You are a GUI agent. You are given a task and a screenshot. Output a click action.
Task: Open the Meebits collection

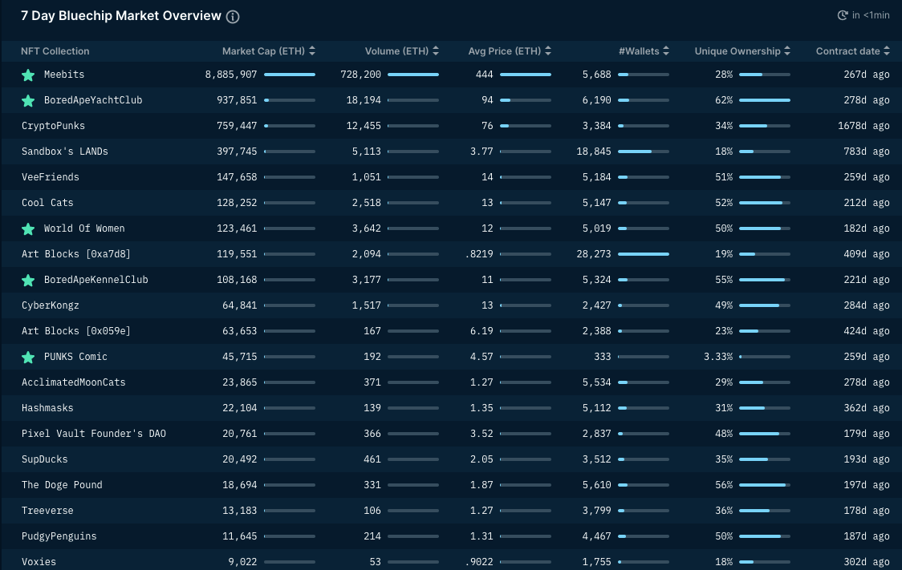pyautogui.click(x=64, y=74)
